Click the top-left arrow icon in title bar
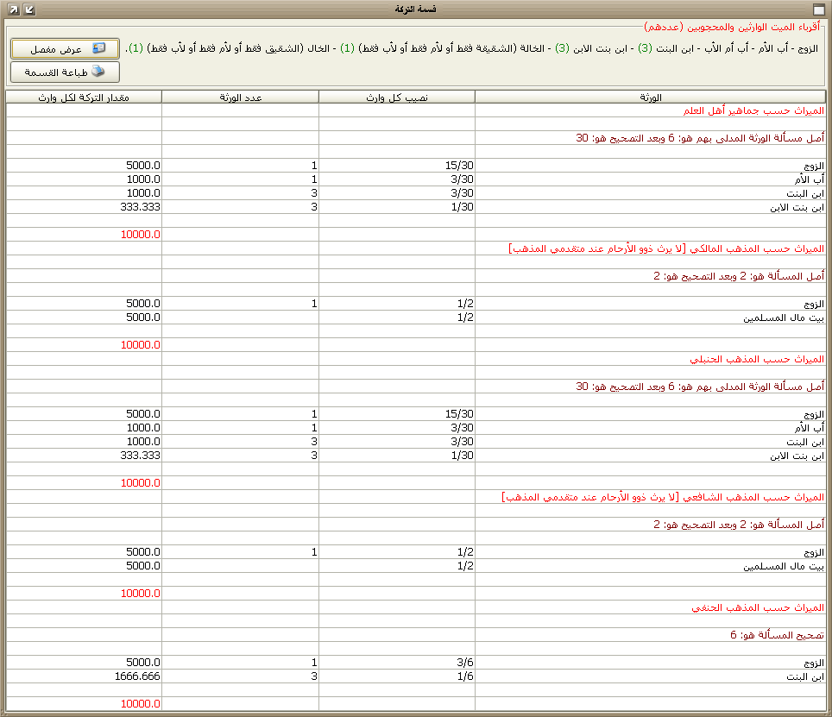 pyautogui.click(x=11, y=9)
